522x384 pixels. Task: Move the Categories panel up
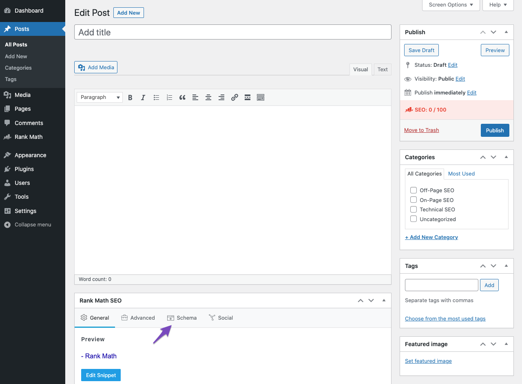coord(483,157)
